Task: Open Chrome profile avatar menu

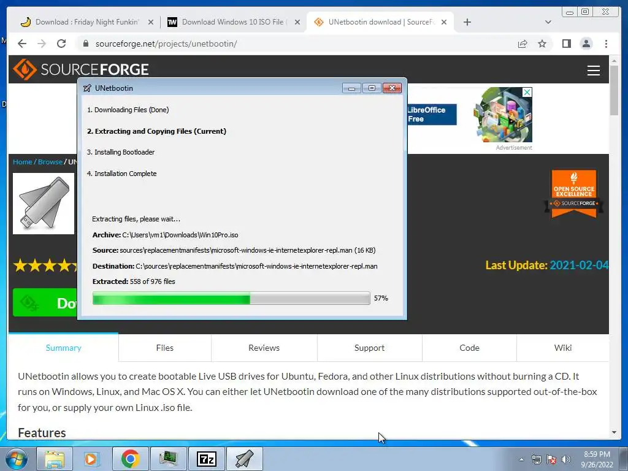Action: pos(586,44)
